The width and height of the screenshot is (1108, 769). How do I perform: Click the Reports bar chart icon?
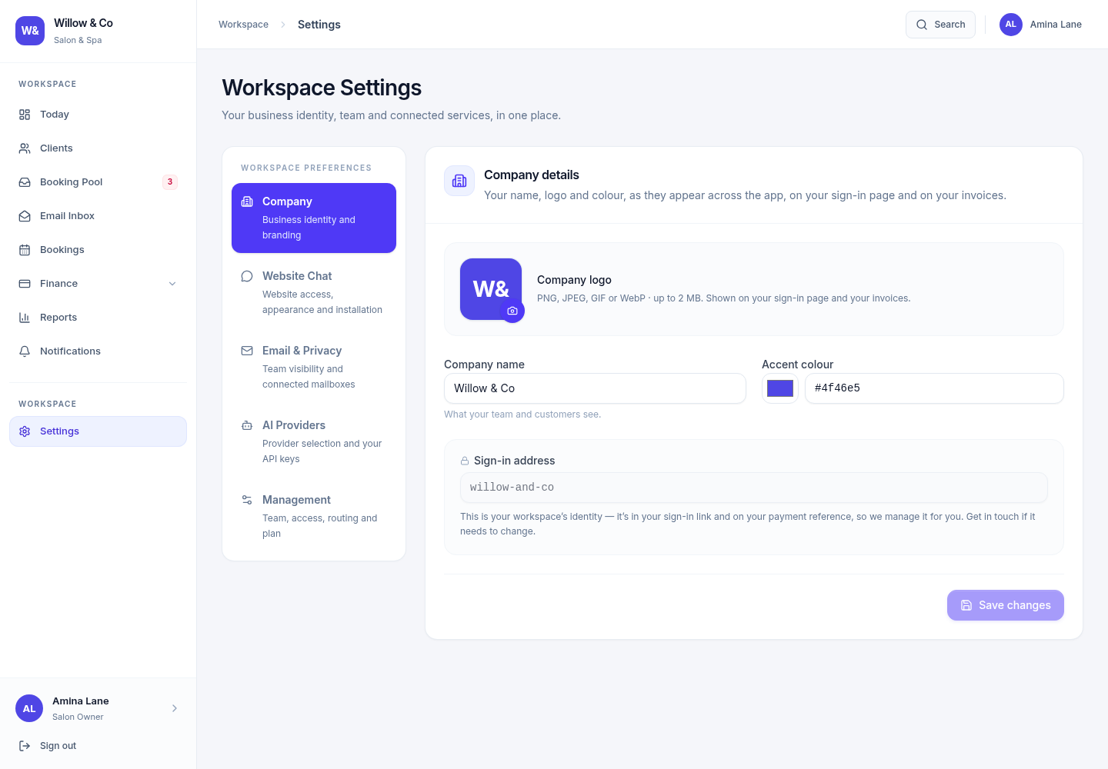(x=25, y=318)
